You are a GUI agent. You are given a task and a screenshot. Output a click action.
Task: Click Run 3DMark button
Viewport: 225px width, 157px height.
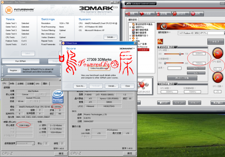coord(21,61)
